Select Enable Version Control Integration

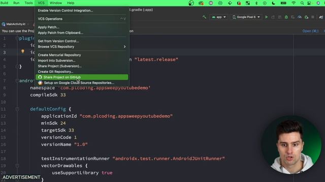[x=82, y=10]
